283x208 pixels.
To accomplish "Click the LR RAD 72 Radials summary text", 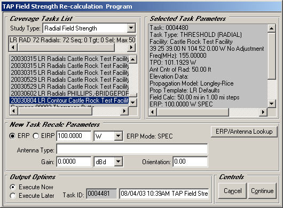I will tap(73, 40).
